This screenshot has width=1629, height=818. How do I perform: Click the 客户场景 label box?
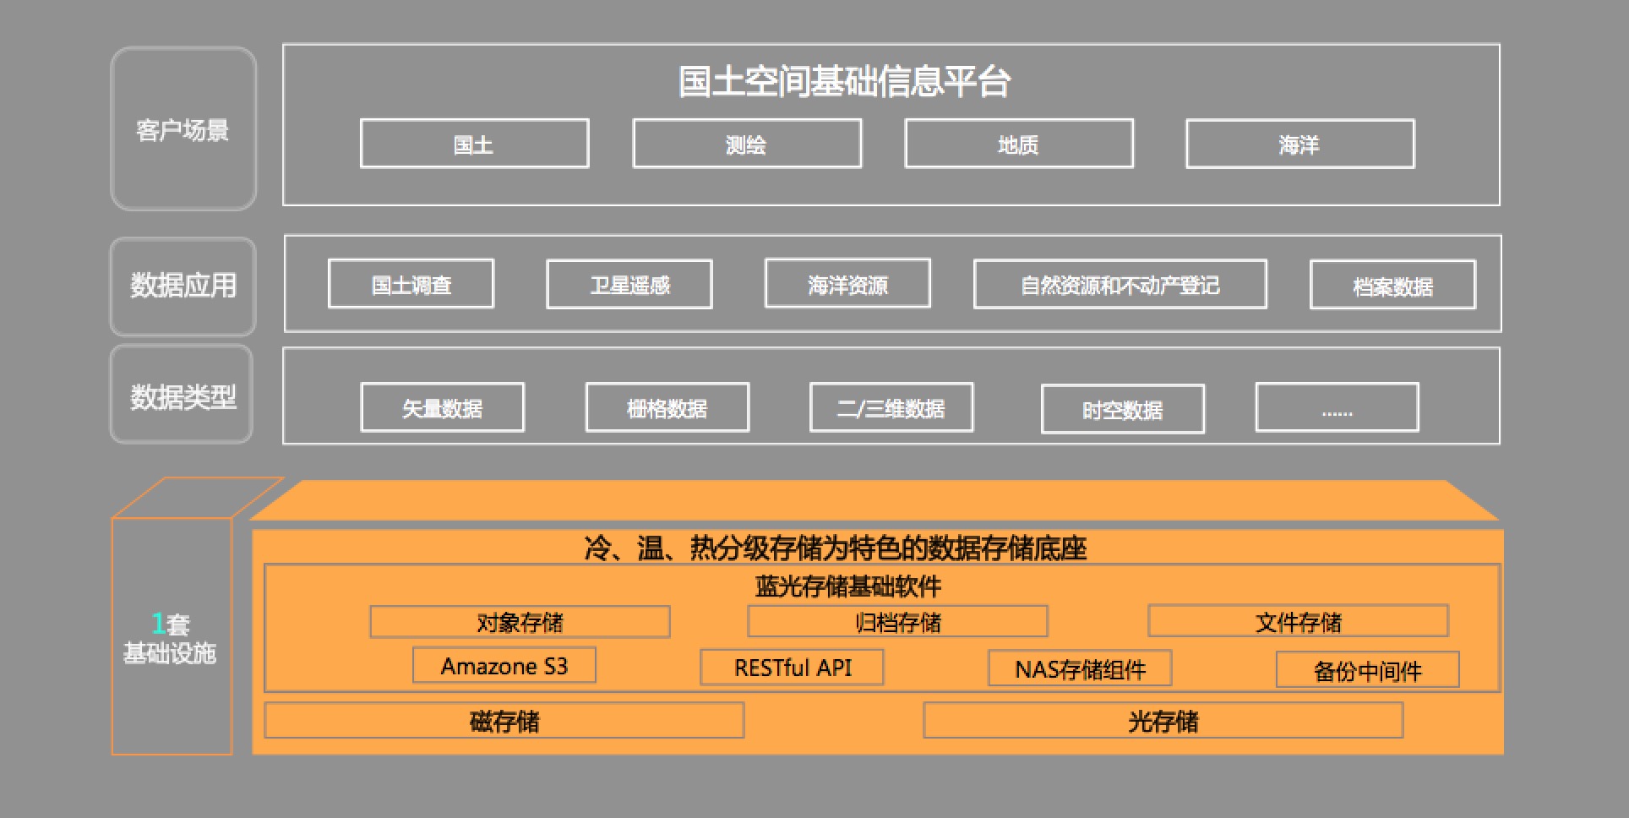point(183,128)
